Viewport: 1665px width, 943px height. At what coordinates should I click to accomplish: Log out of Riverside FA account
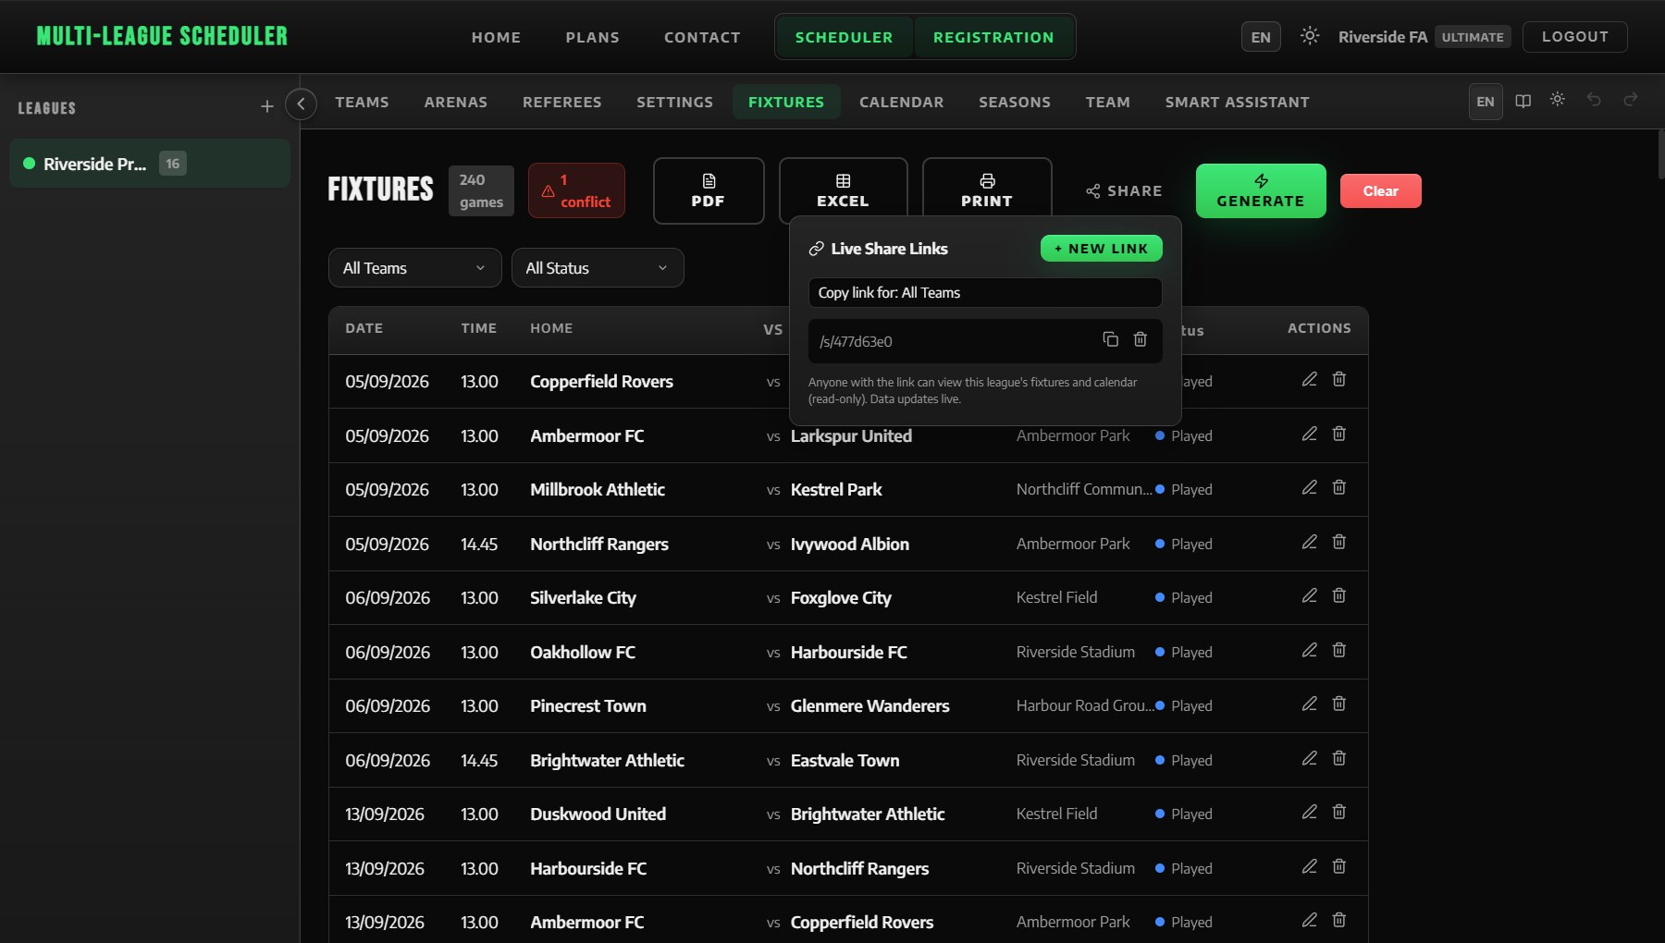1574,36
